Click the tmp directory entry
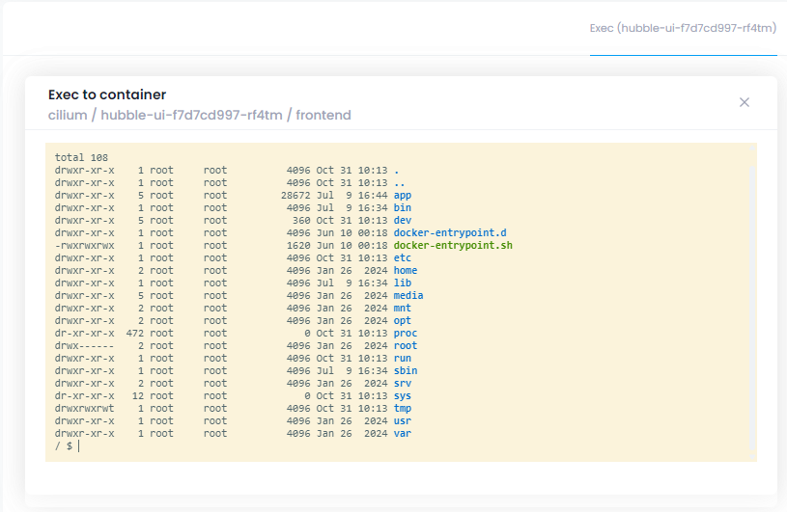Screen dimensions: 787x512 click(403, 409)
